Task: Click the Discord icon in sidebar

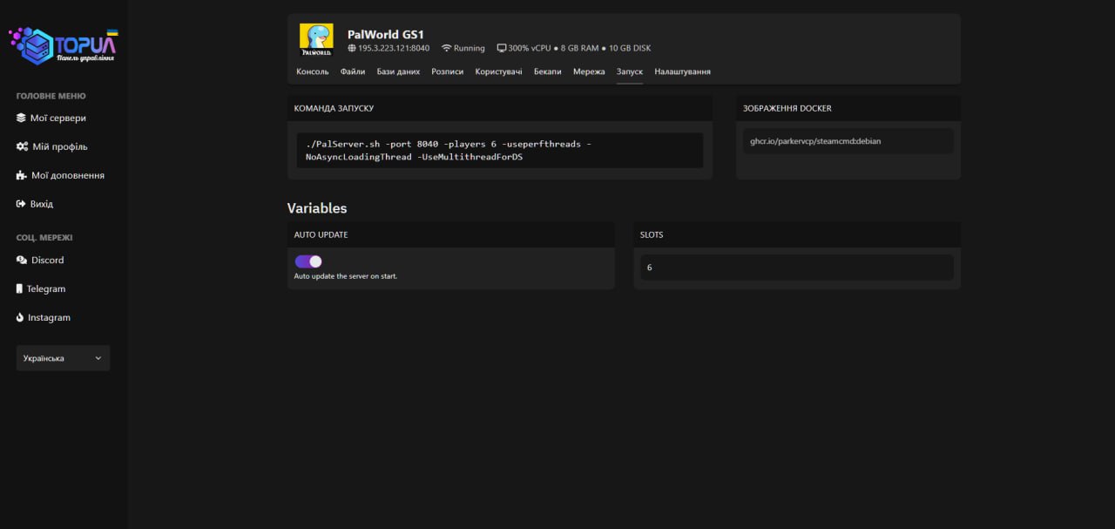Action: pyautogui.click(x=22, y=260)
